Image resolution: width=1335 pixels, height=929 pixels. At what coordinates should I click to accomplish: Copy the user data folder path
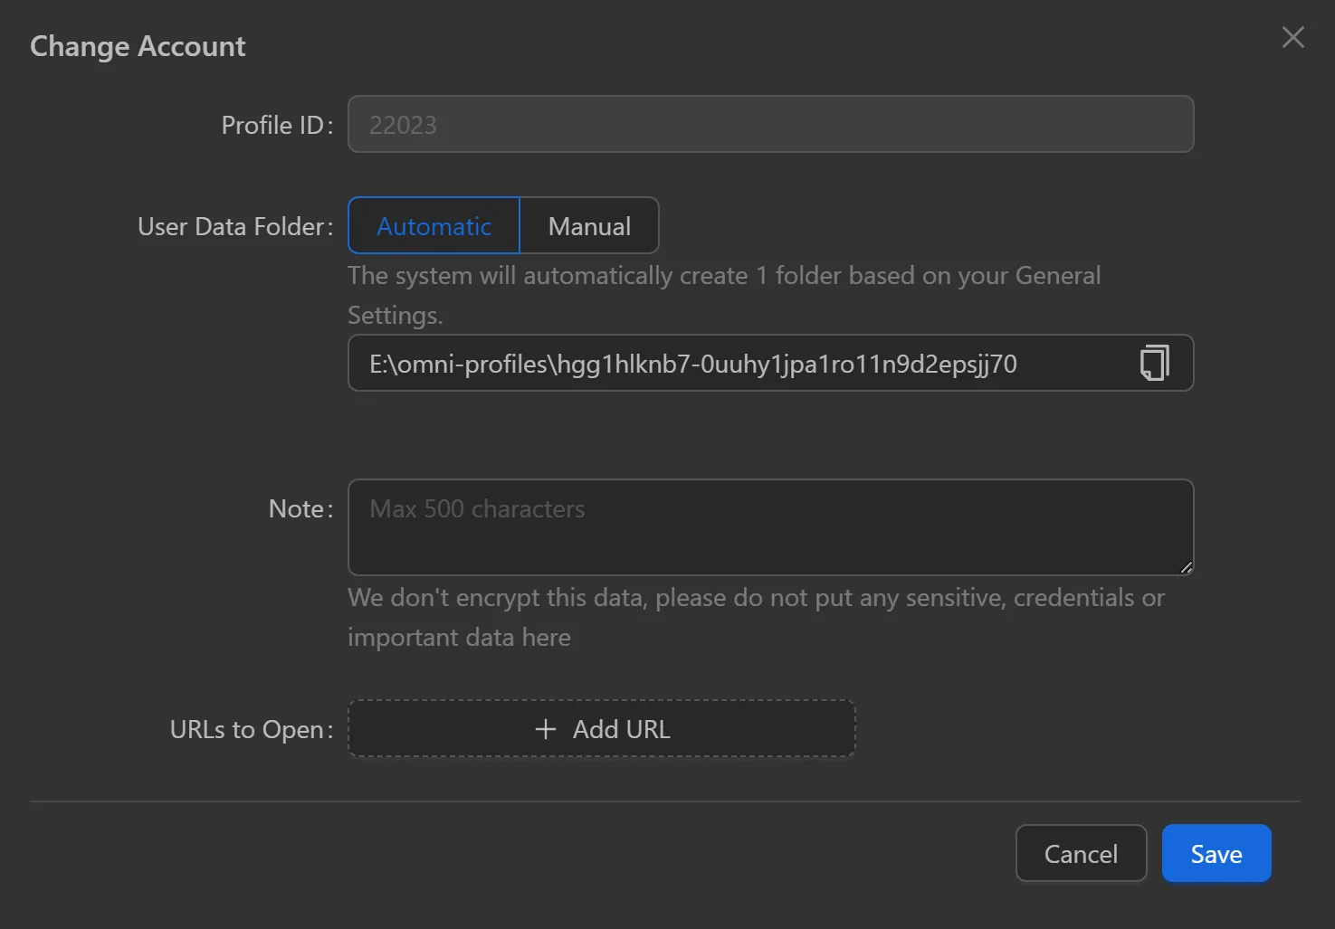[x=1154, y=363]
